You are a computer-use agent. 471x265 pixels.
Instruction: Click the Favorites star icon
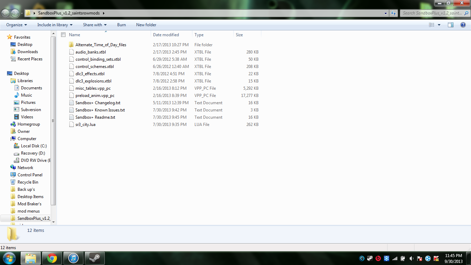[x=10, y=37]
